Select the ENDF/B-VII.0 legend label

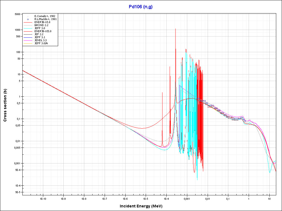point(43,31)
